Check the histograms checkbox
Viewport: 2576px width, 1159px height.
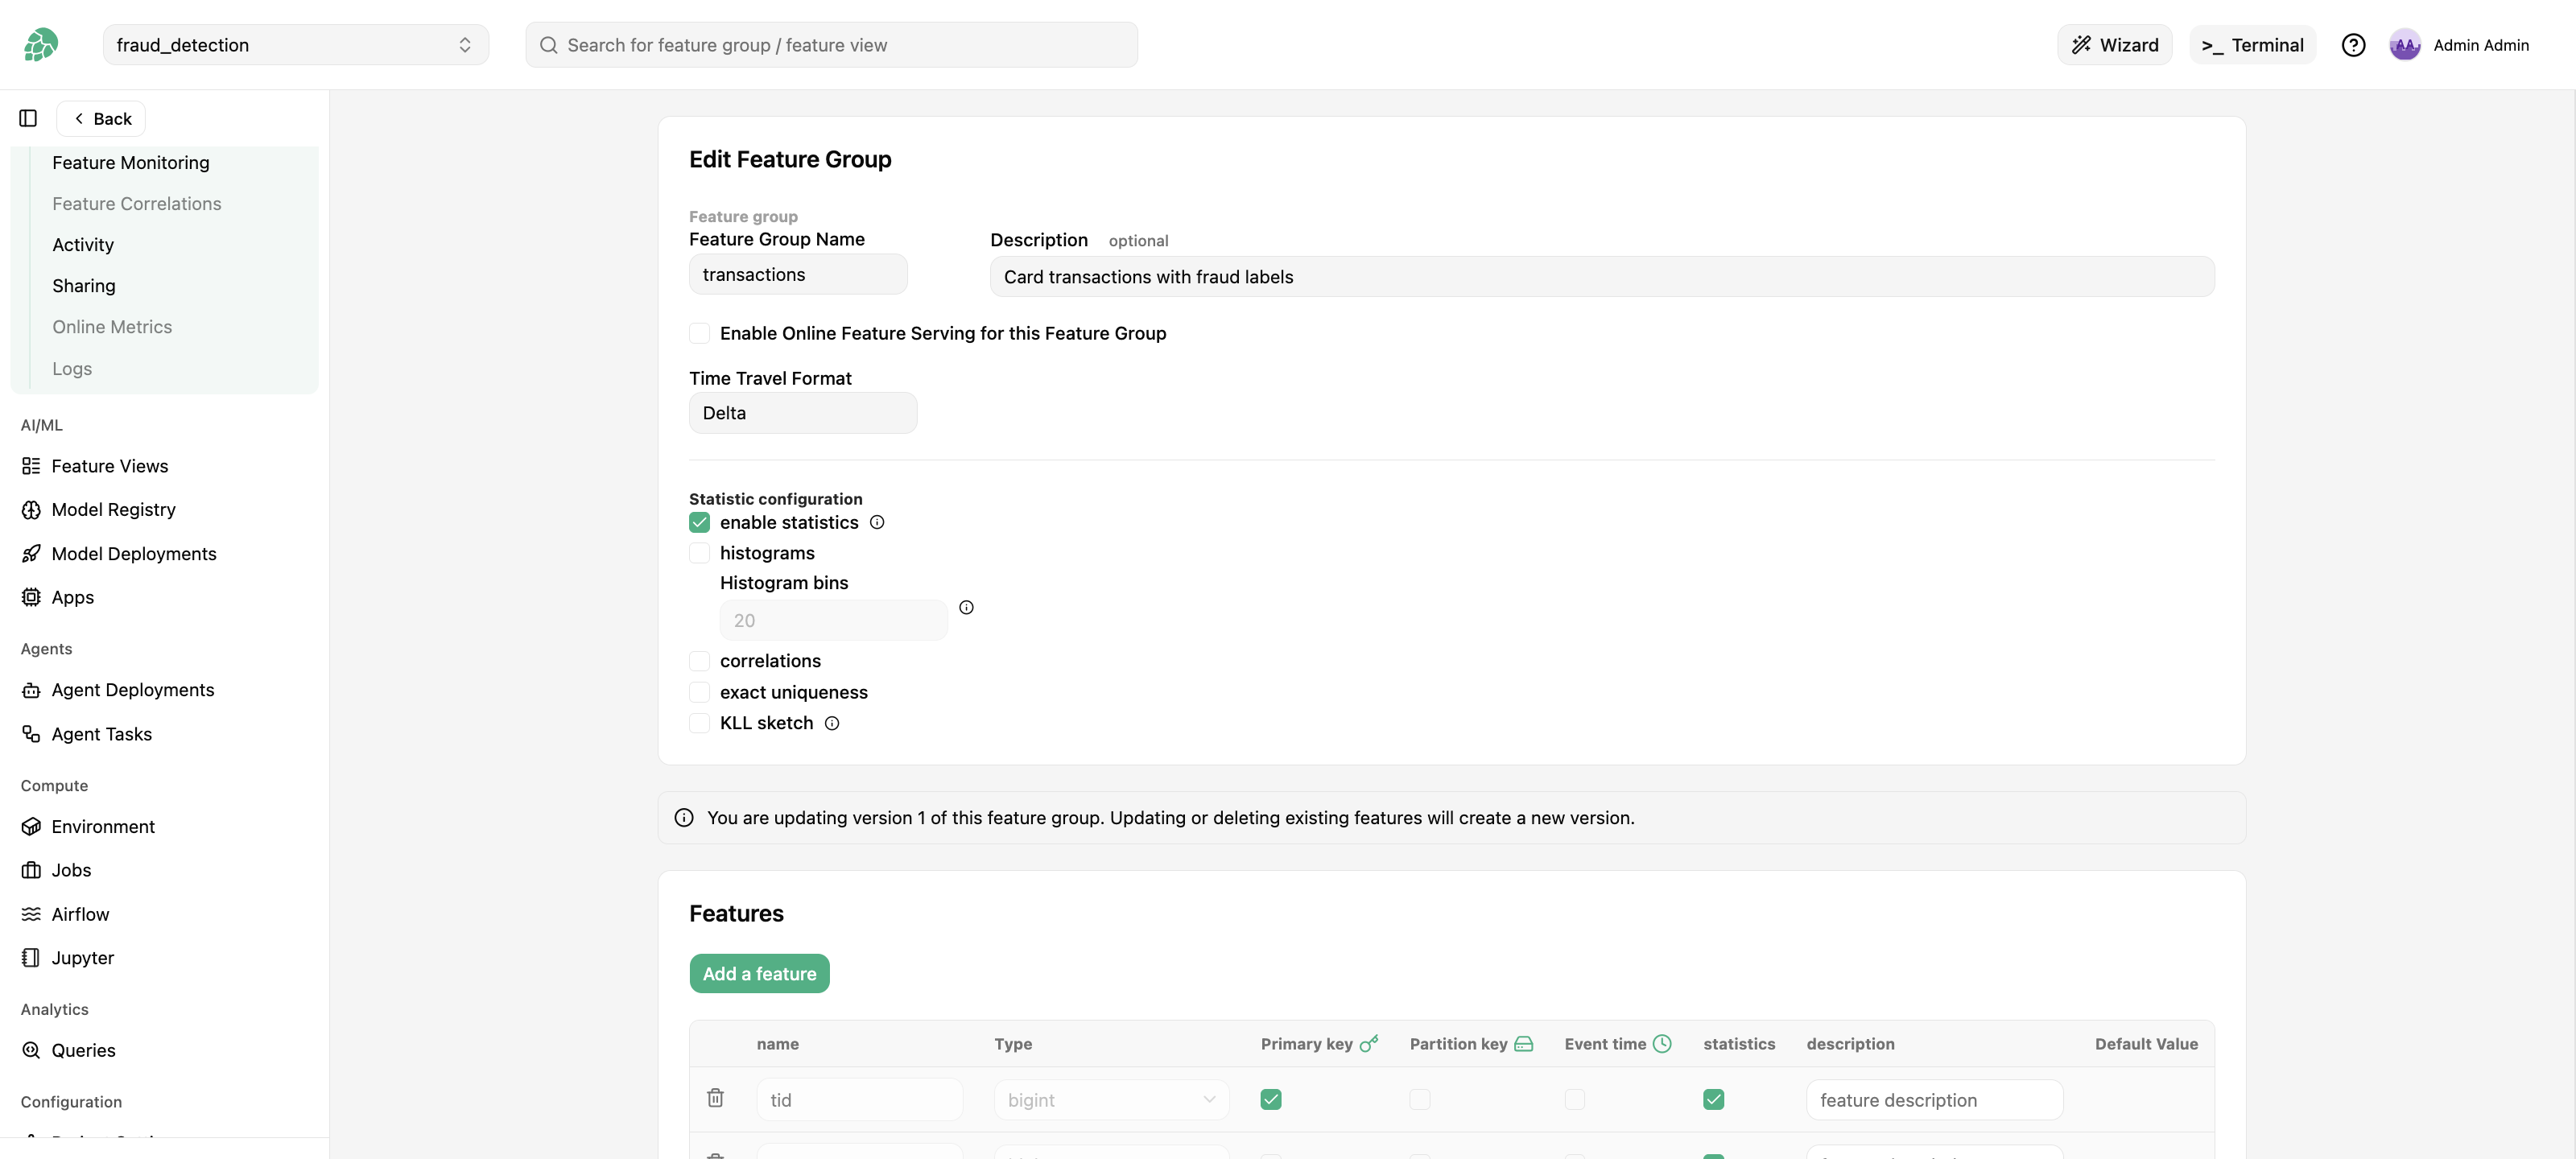[x=700, y=553]
